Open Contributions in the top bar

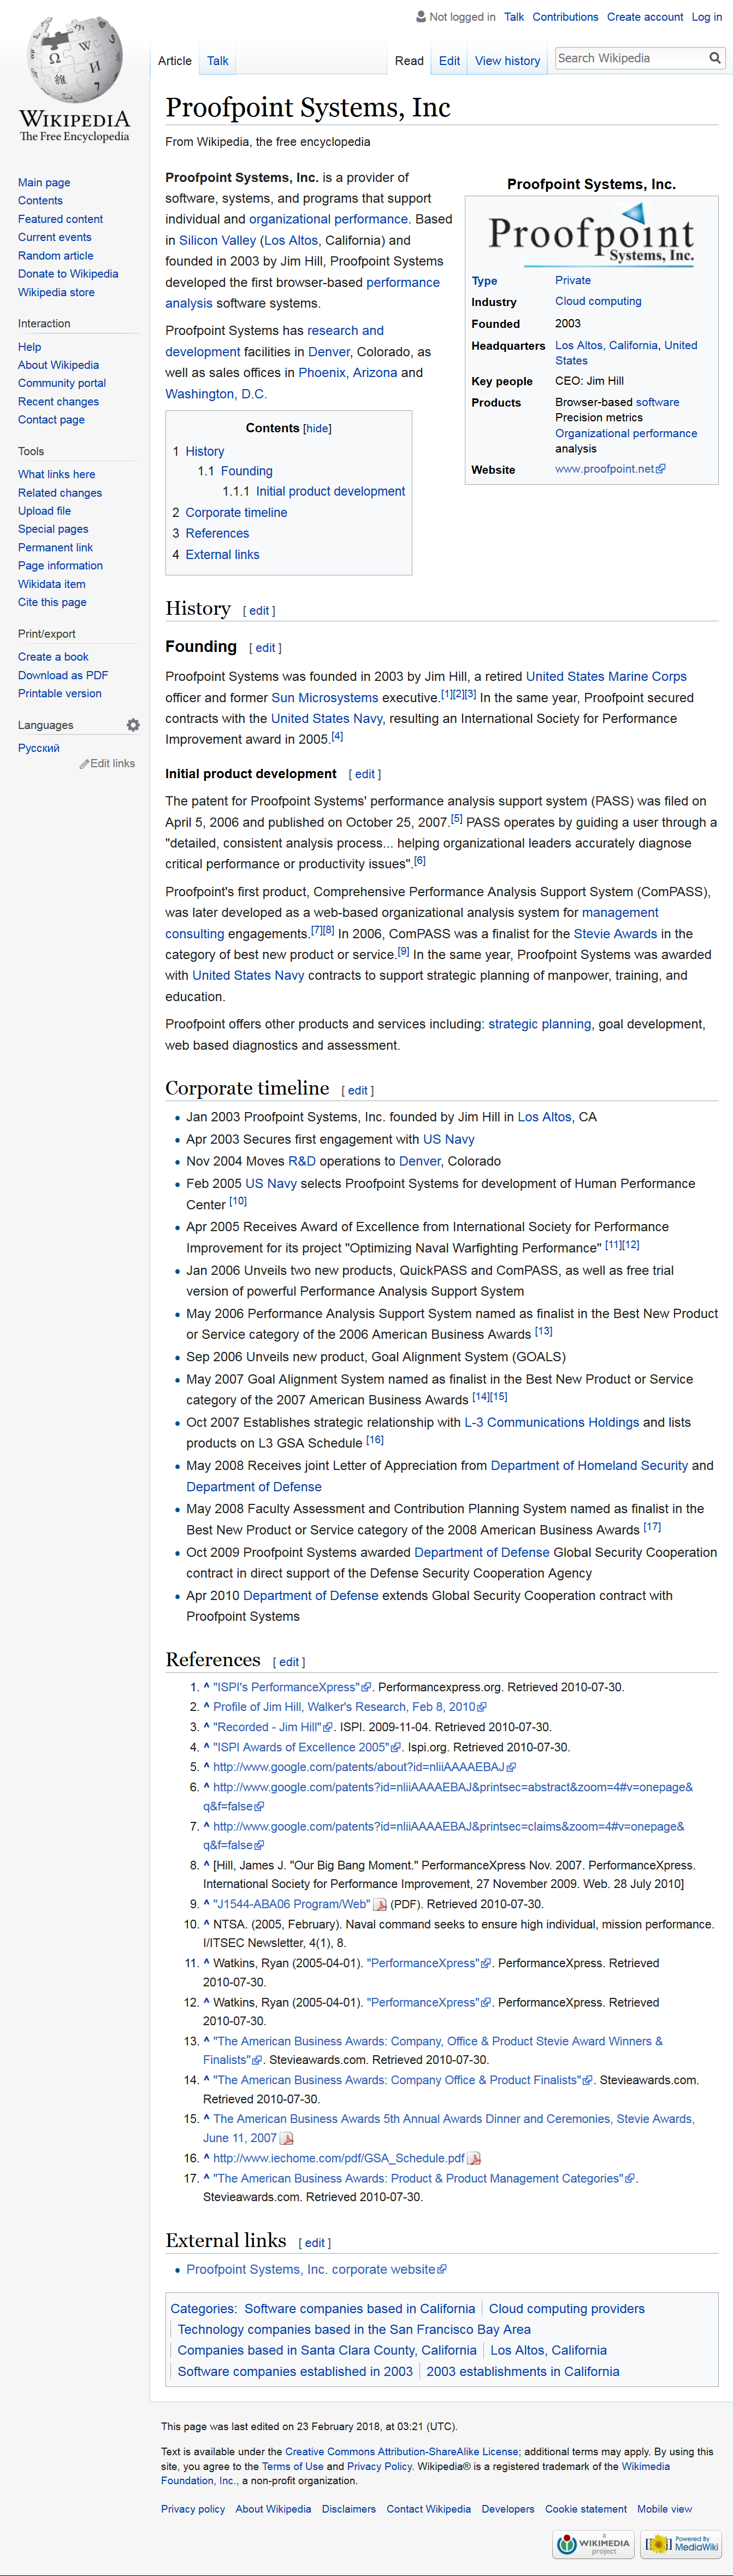pos(565,17)
